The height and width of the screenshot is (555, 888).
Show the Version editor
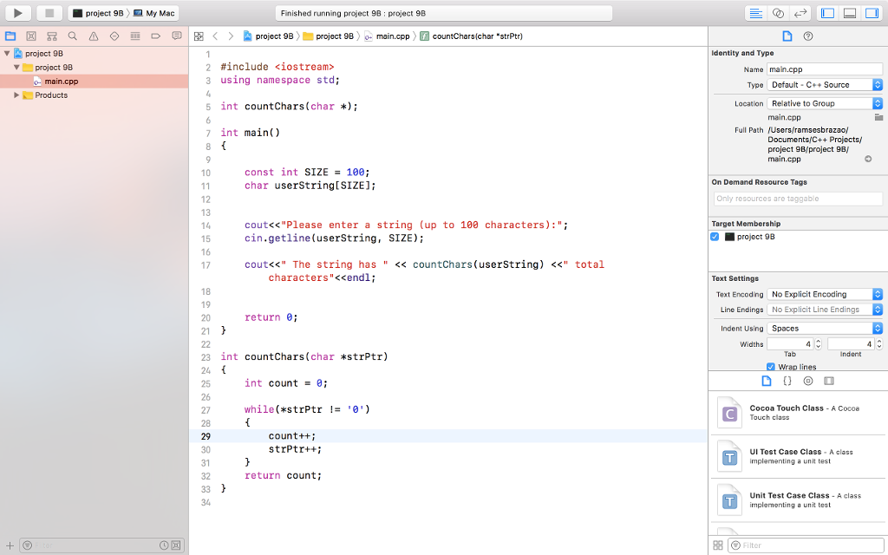coord(800,13)
